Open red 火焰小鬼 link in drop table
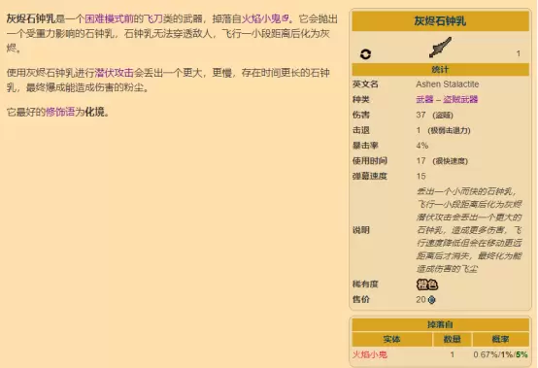Viewport: 538px width, 368px height. (370, 354)
